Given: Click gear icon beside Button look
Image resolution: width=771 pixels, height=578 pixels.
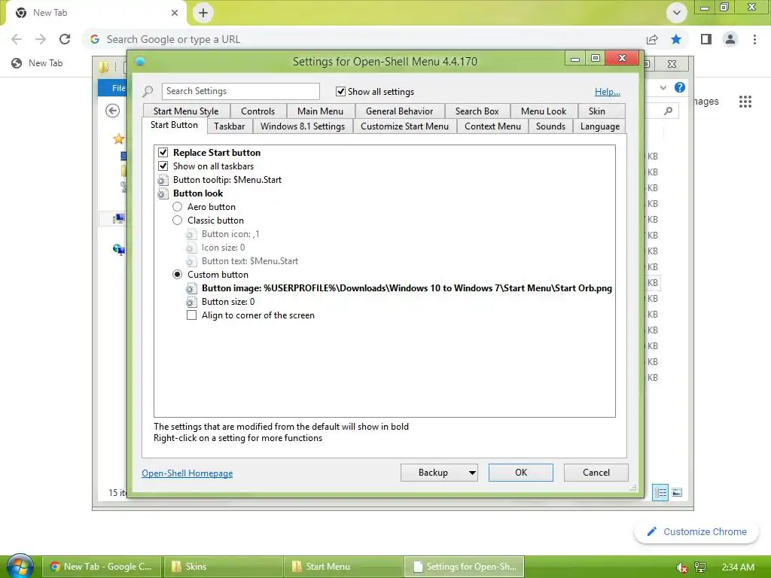Looking at the screenshot, I should [x=163, y=193].
